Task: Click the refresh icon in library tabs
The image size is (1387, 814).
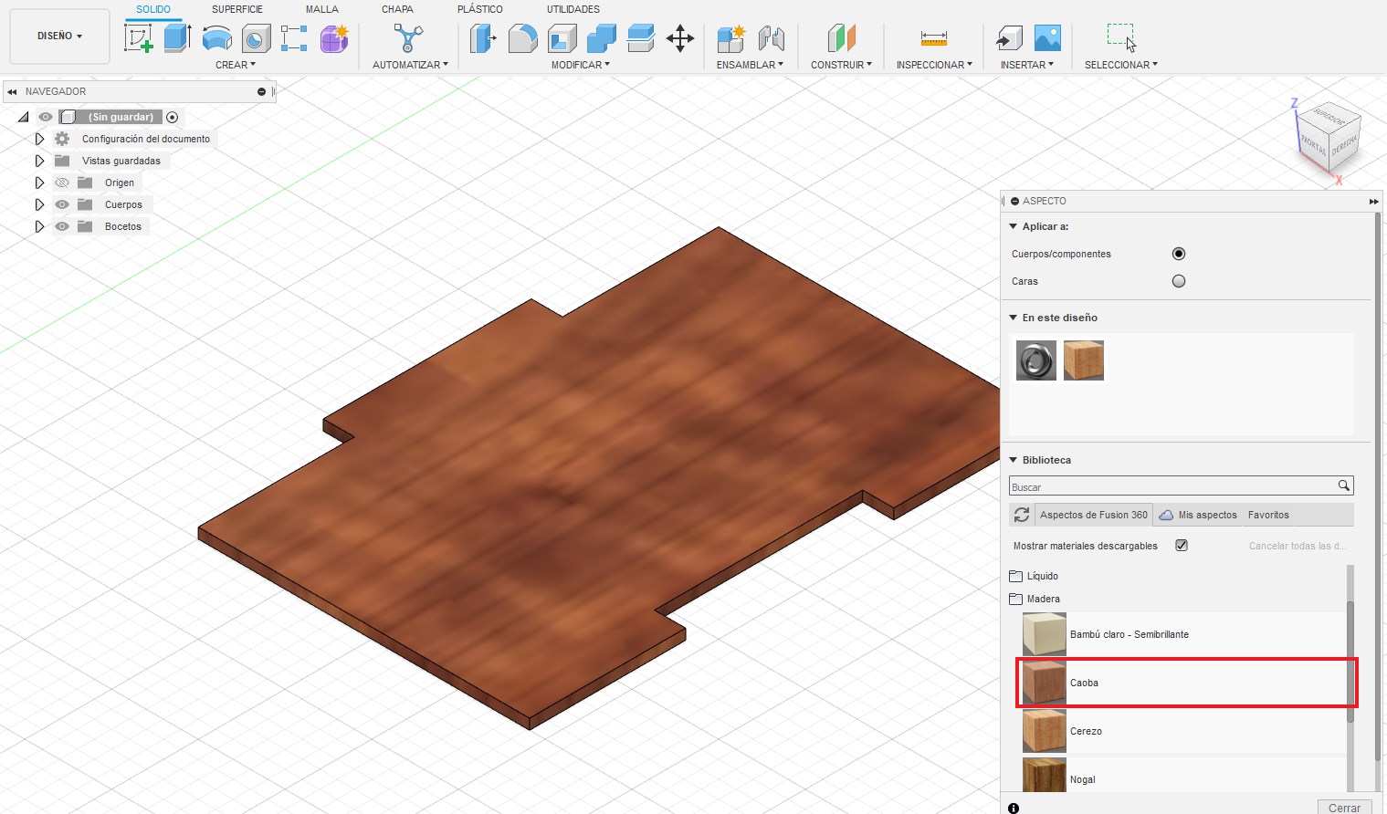Action: pos(1022,515)
